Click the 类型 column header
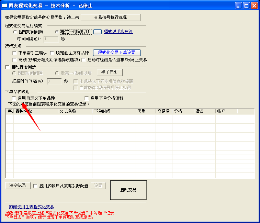The width and height of the screenshot is (260, 223). coord(146,111)
